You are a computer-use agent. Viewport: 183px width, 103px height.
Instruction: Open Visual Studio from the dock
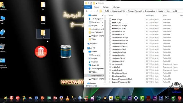point(92,98)
